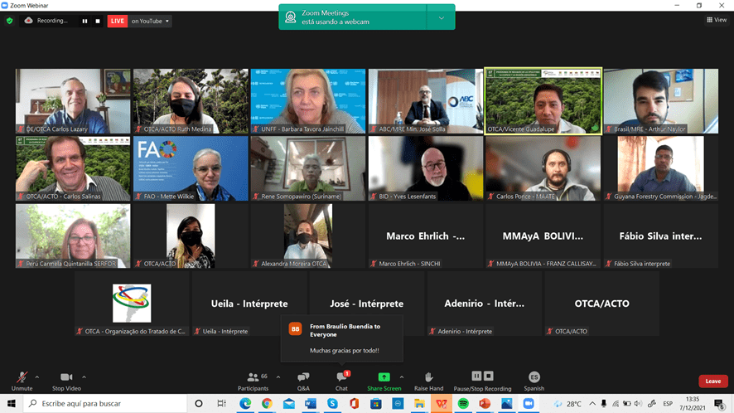Expand video options arrow beside Stop Video
The image size is (734, 413).
[x=84, y=377]
